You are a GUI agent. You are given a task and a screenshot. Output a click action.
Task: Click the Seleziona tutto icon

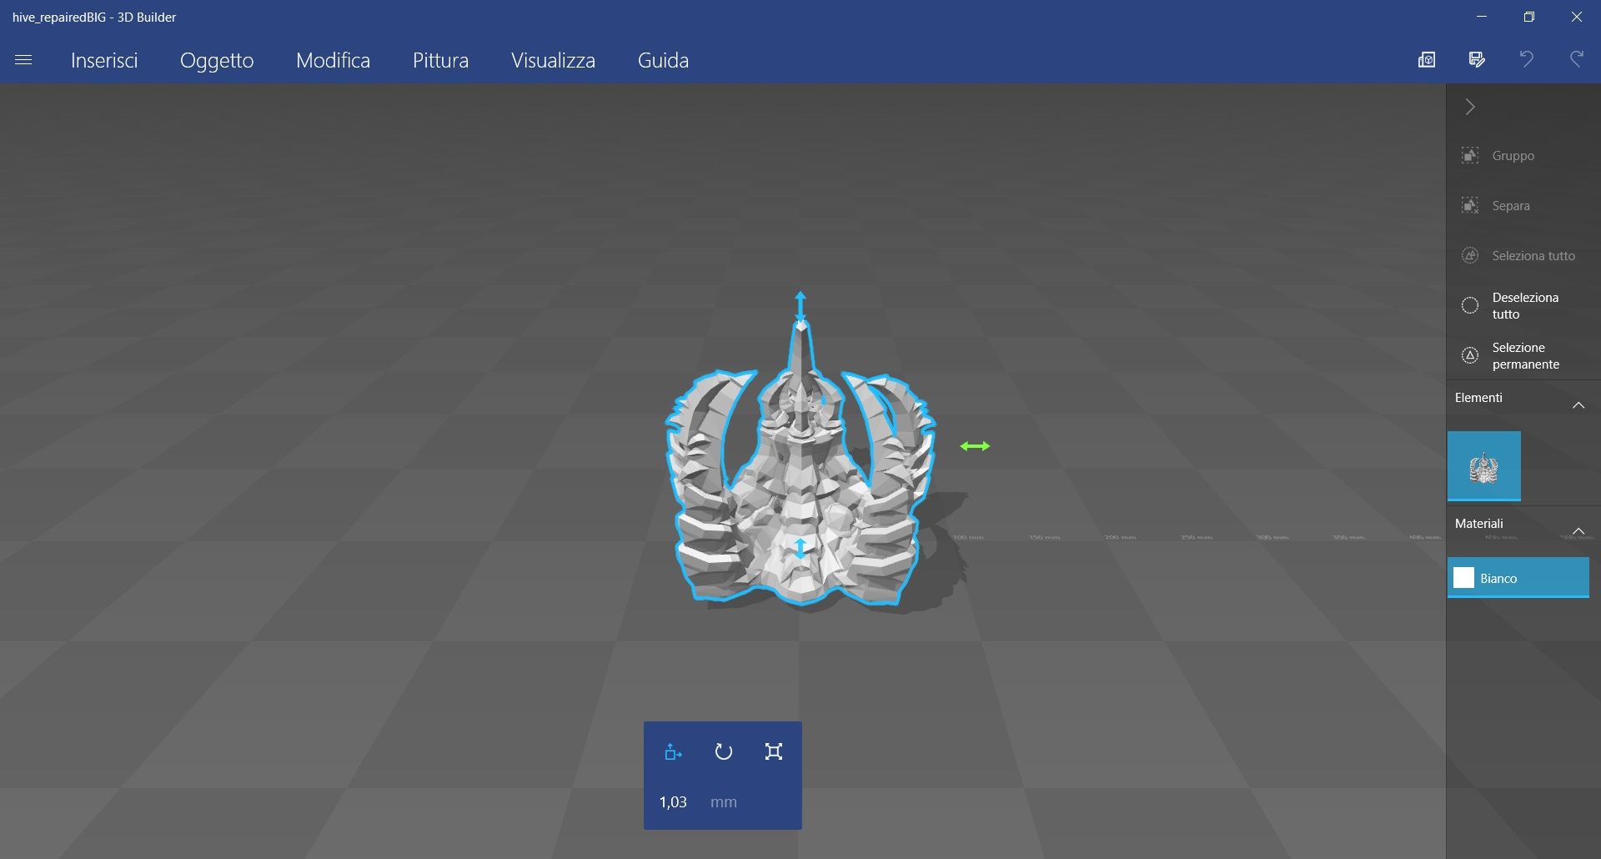[1470, 256]
